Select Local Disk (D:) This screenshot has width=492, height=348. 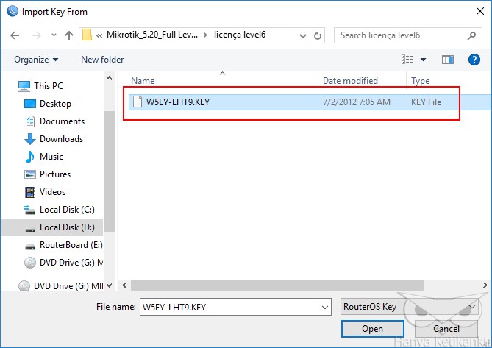coord(52,227)
